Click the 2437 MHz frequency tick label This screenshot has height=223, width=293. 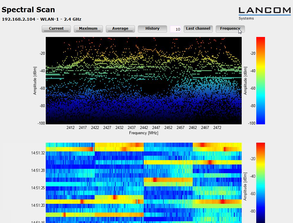[131, 128]
